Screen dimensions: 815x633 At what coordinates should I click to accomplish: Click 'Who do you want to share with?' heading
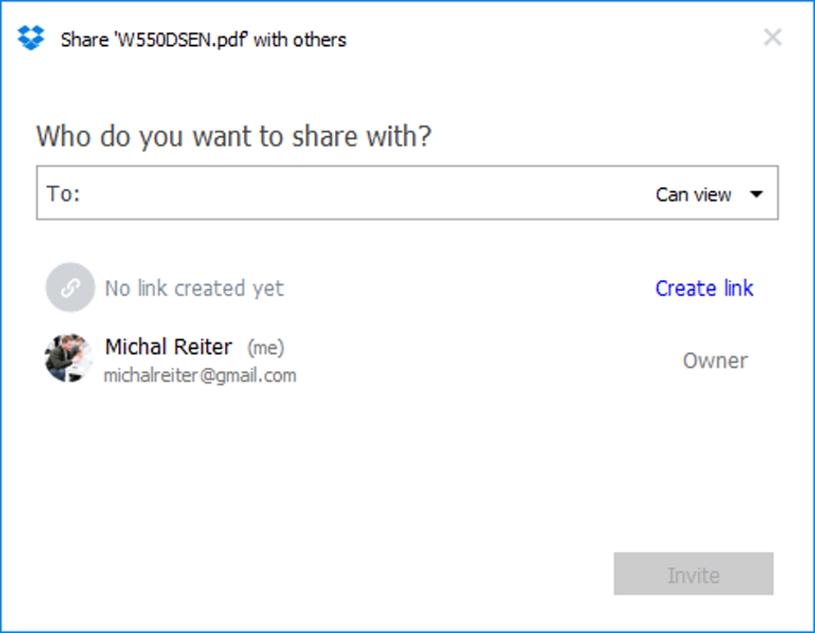click(233, 136)
